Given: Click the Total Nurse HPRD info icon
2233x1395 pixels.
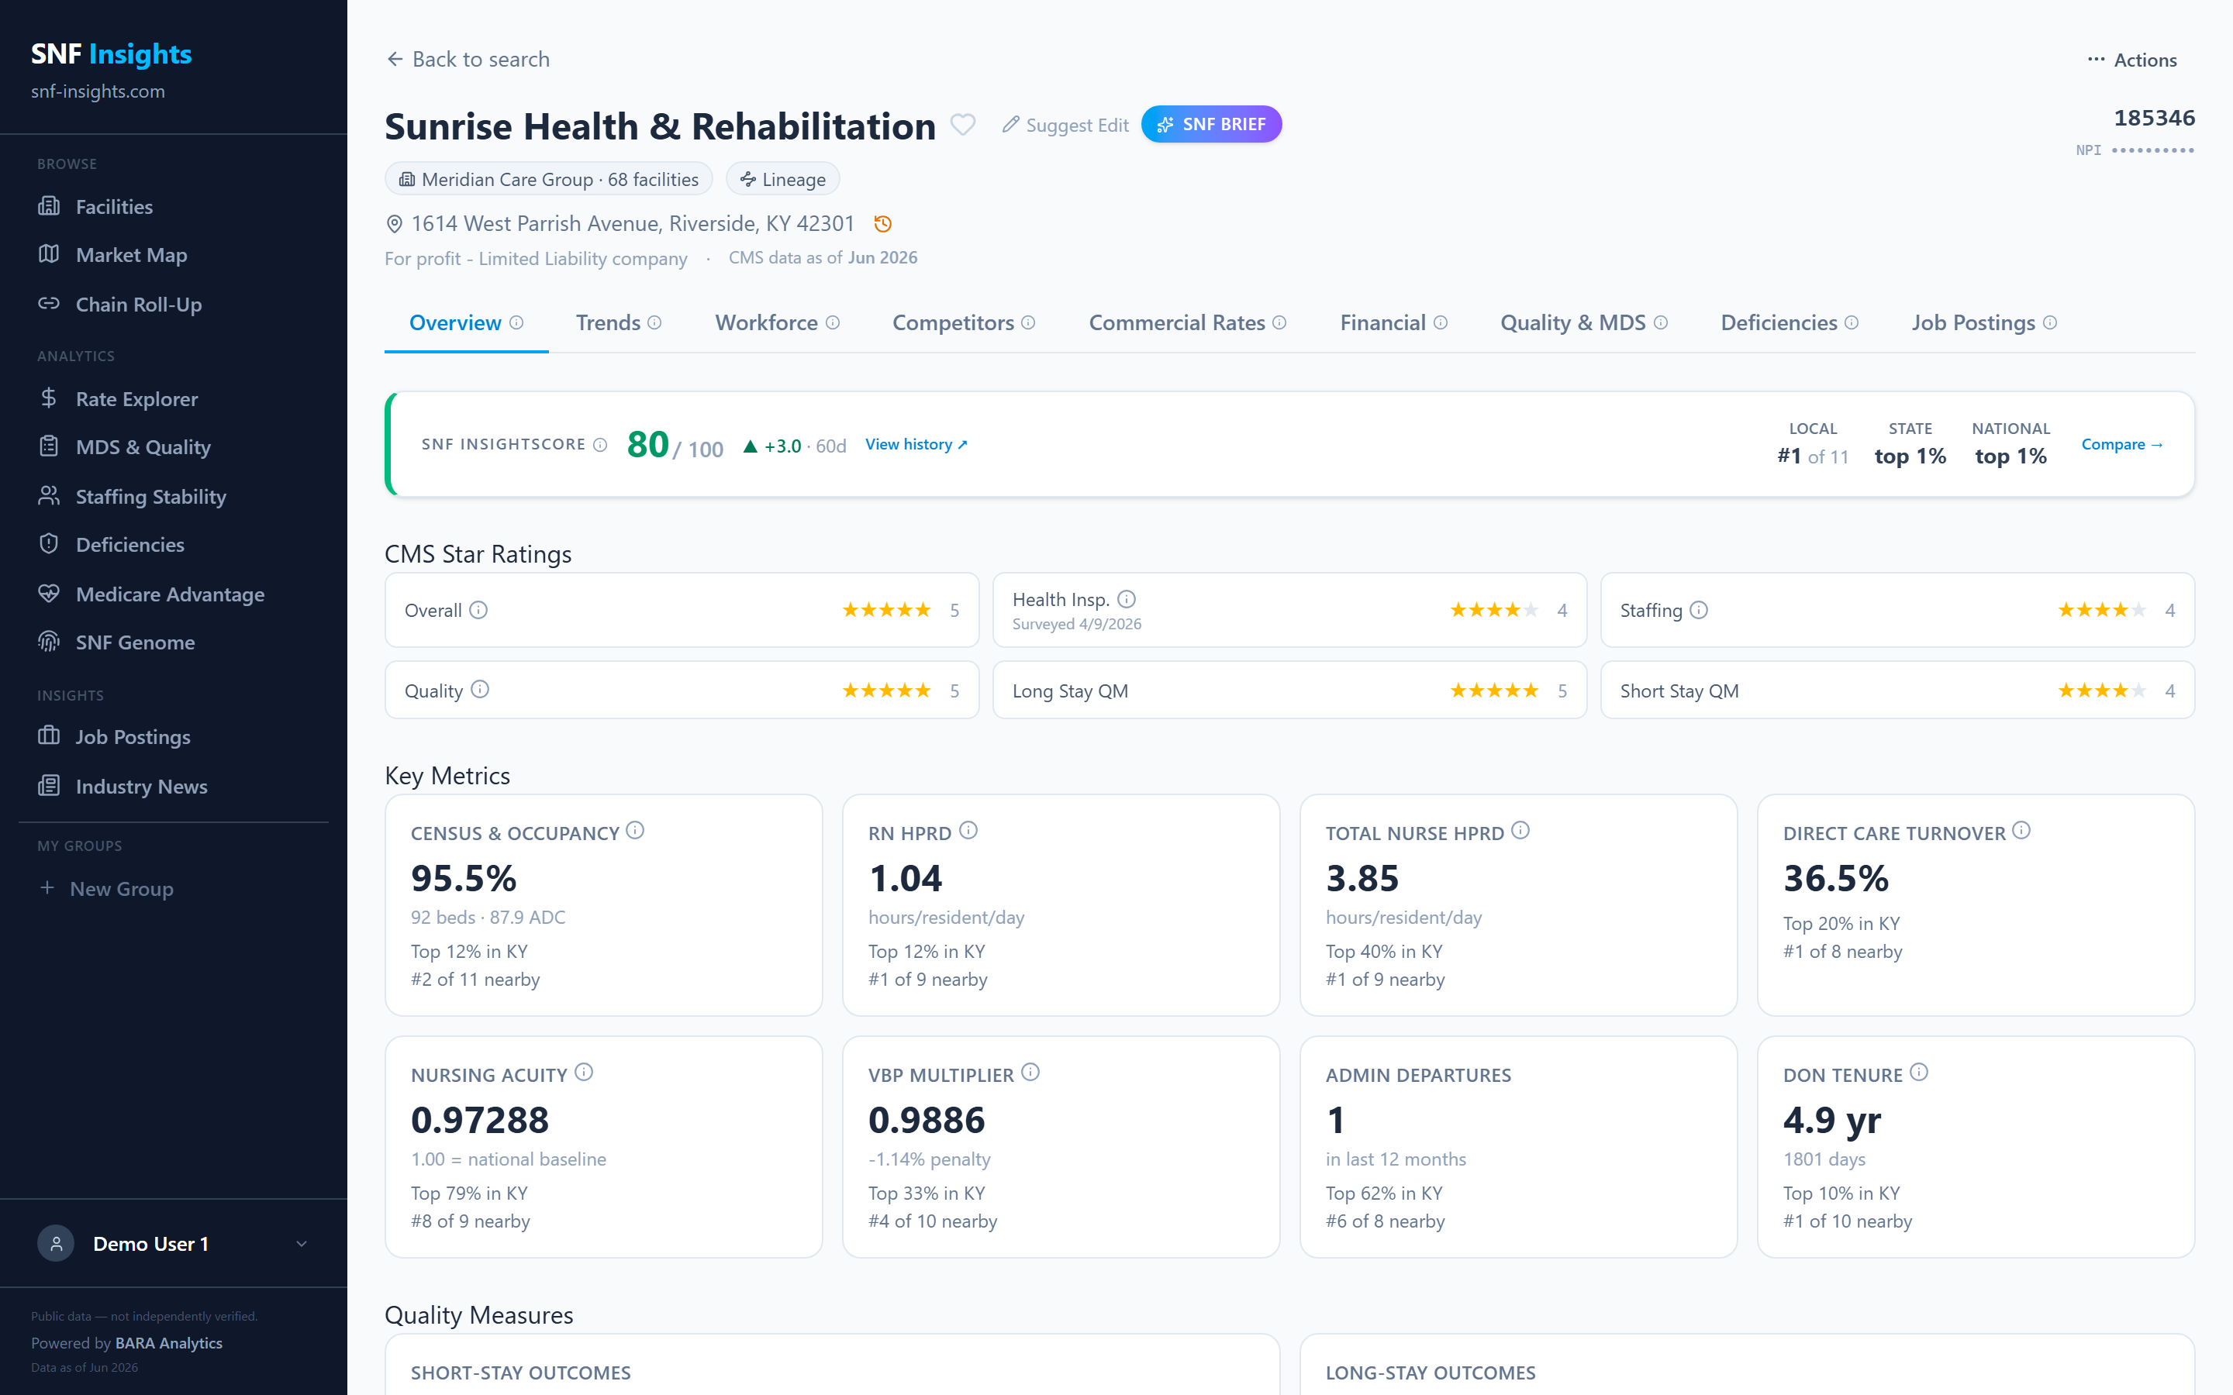Looking at the screenshot, I should click(1520, 830).
